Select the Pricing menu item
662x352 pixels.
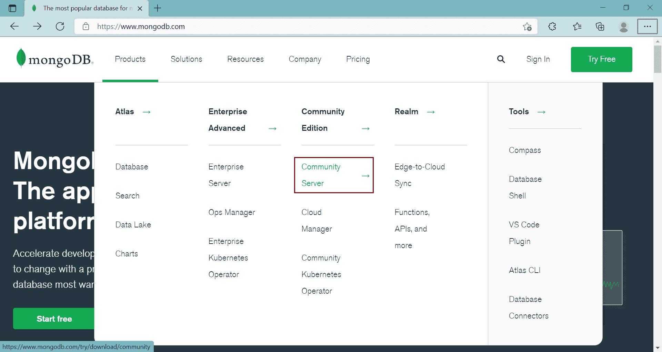pyautogui.click(x=358, y=59)
